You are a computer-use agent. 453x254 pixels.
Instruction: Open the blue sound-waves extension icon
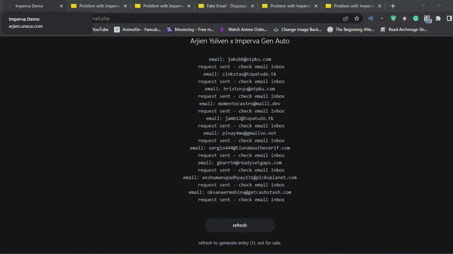371,18
